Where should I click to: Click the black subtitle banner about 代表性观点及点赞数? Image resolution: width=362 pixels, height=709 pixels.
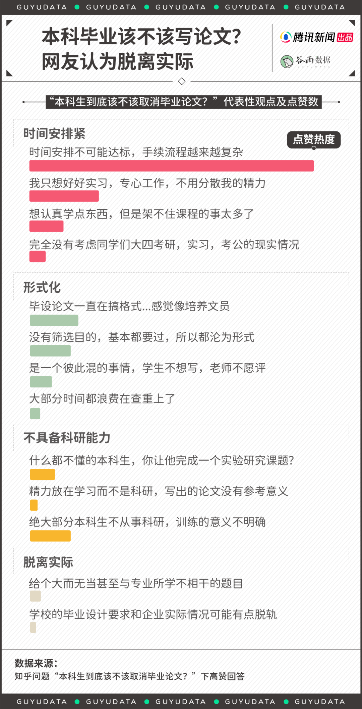pos(183,101)
